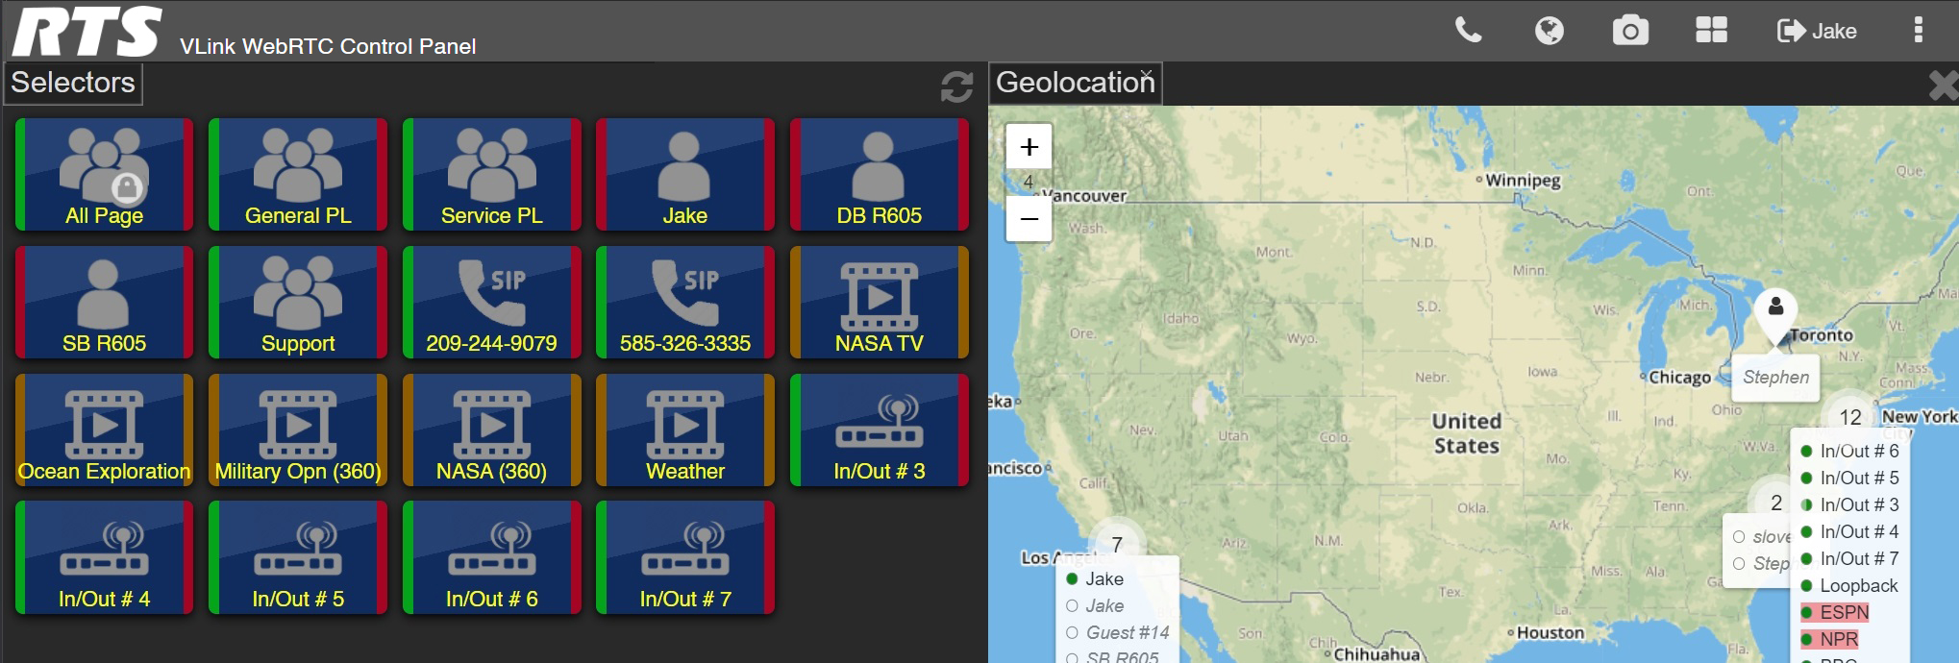This screenshot has width=1959, height=663.
Task: Select In/Out # 6 in map cluster list
Action: coord(1850,451)
